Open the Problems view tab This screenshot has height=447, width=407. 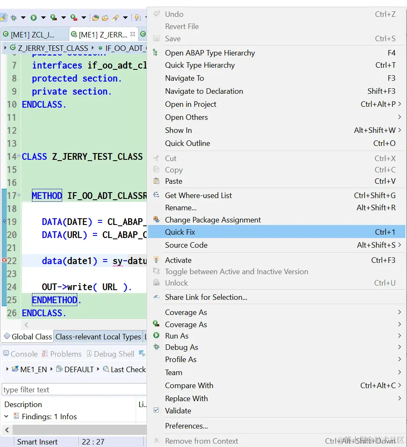tap(61, 354)
